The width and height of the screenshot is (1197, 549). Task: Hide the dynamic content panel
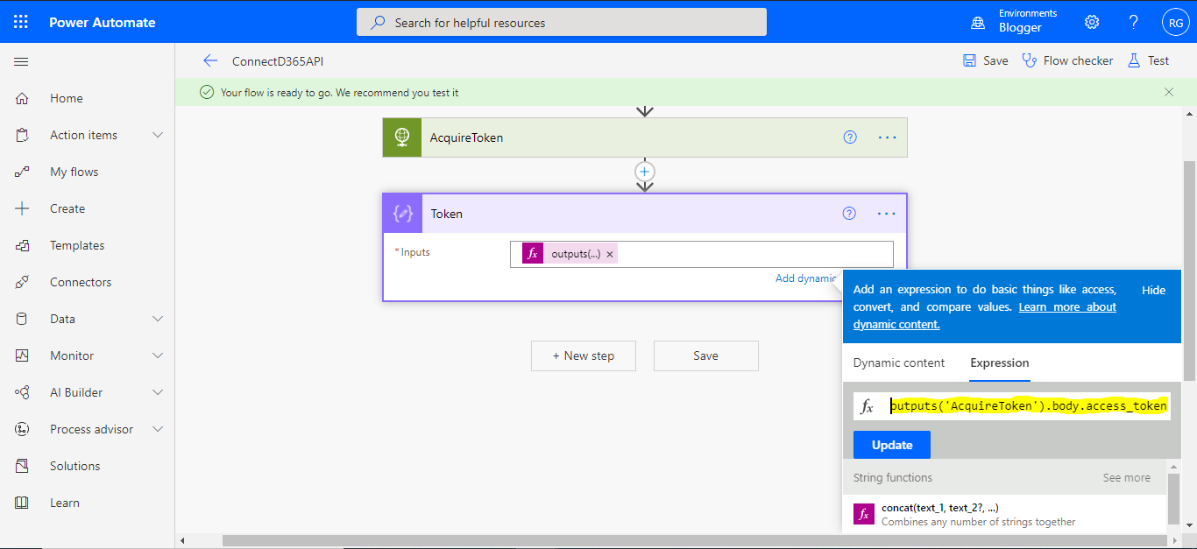pyautogui.click(x=1154, y=289)
